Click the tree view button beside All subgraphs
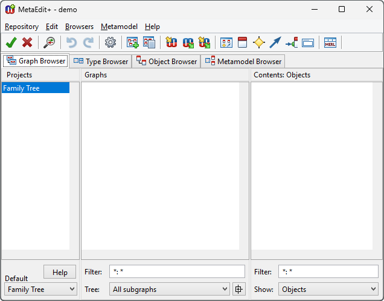Screen dimensions: 384x301 click(x=238, y=290)
